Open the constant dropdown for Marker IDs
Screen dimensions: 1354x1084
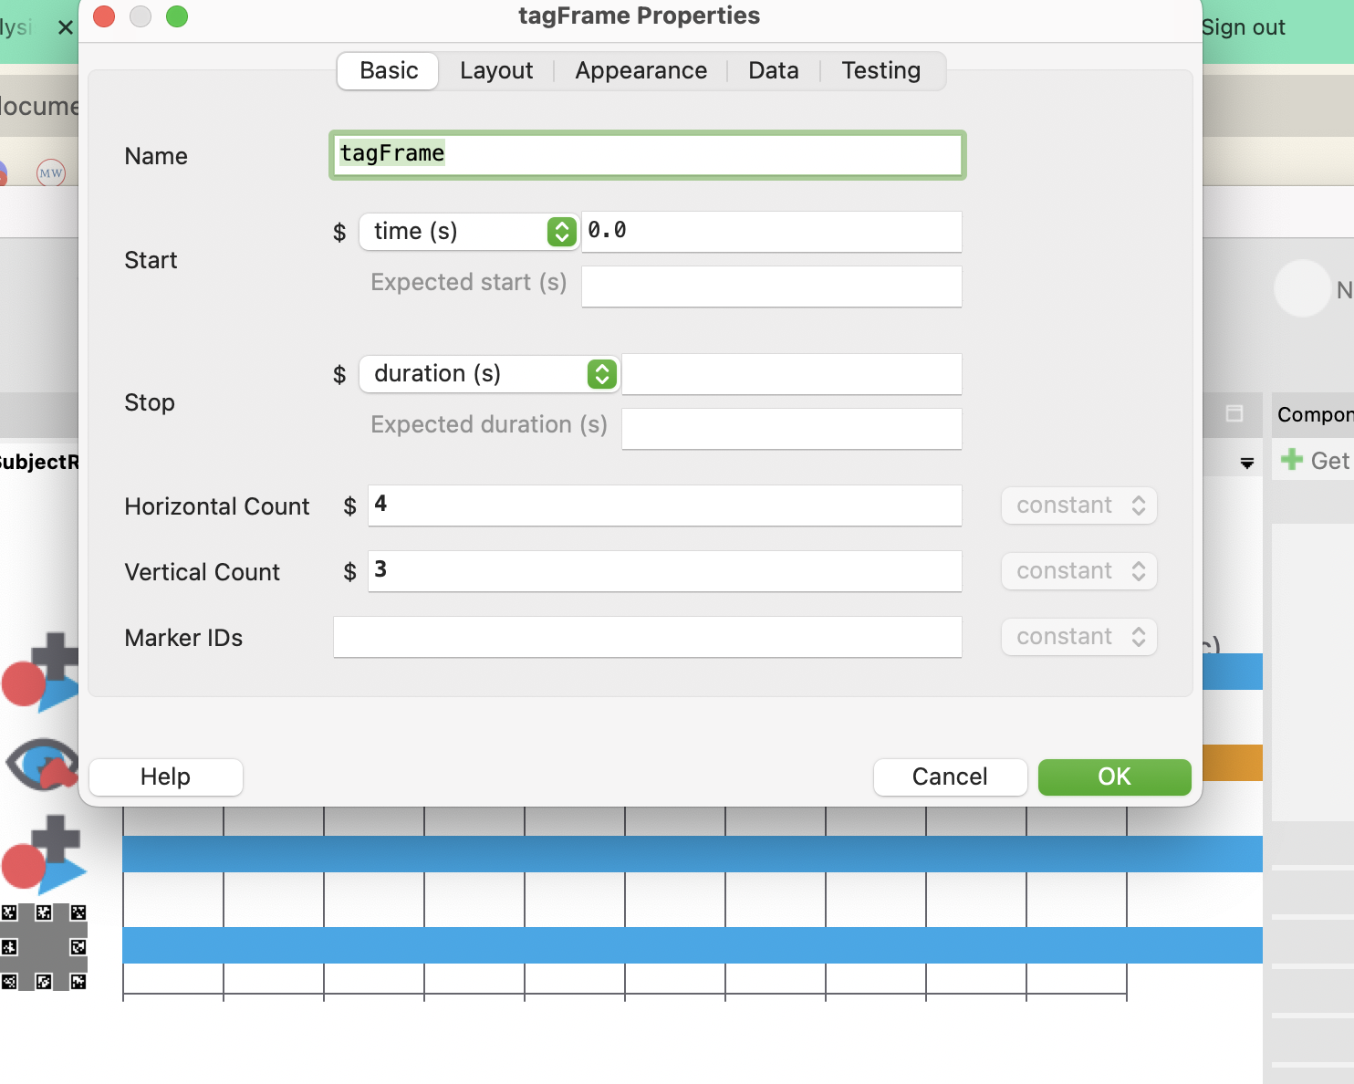(x=1079, y=637)
